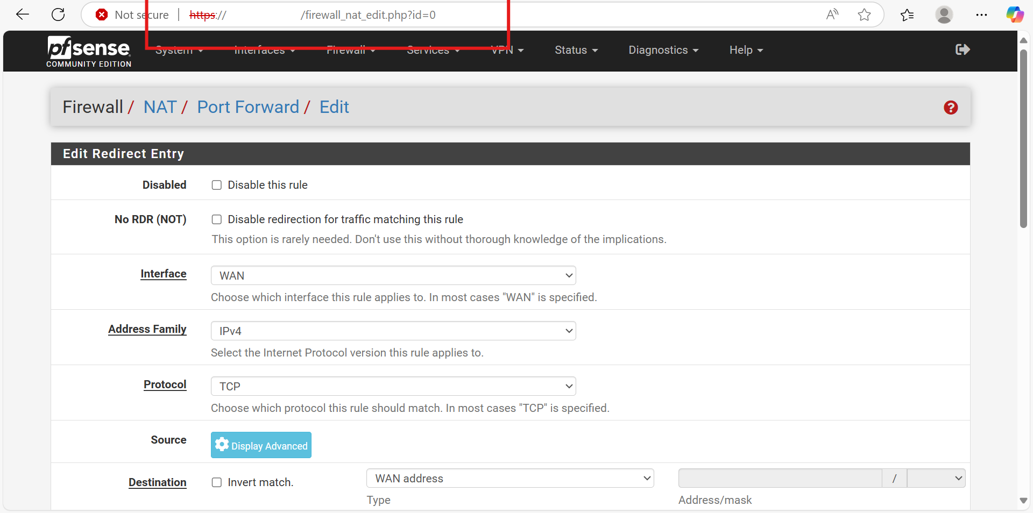Toggle the Destination Invert match checkbox
Image resolution: width=1033 pixels, height=513 pixels.
click(217, 482)
